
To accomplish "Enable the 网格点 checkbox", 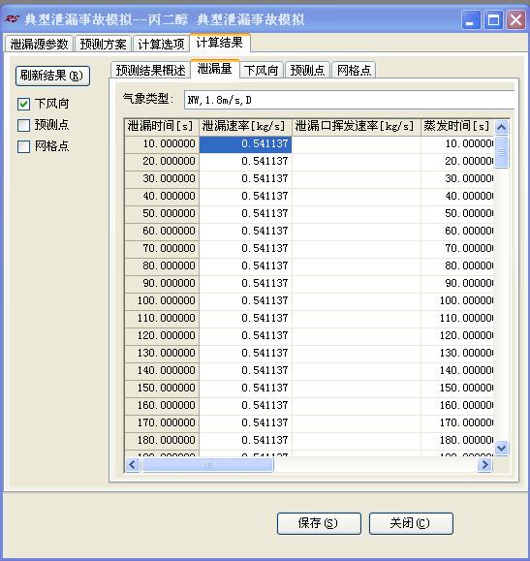I will pyautogui.click(x=23, y=146).
